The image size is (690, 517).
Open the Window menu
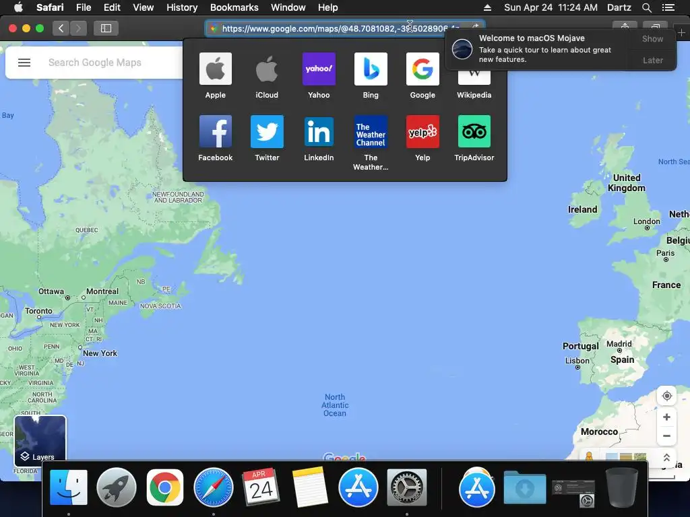point(288,7)
